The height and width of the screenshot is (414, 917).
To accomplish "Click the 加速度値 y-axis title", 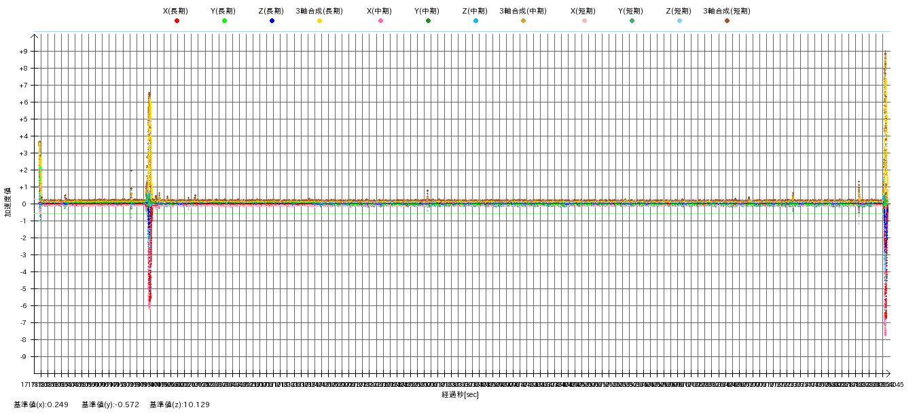I will (x=8, y=202).
